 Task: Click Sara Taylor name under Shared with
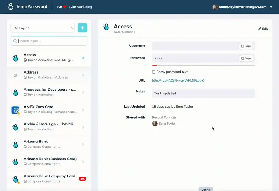[167, 123]
